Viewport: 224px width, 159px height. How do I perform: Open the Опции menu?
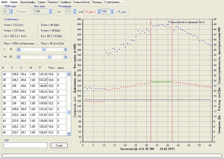click(x=14, y=2)
